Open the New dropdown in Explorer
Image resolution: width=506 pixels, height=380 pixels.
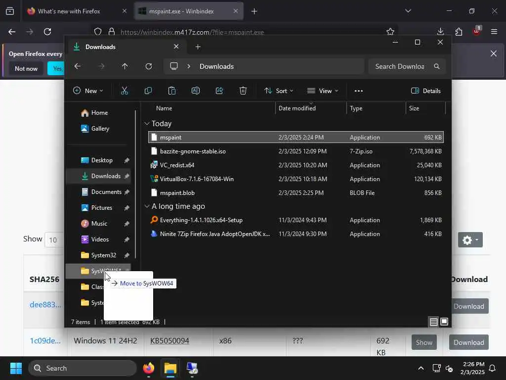88,91
